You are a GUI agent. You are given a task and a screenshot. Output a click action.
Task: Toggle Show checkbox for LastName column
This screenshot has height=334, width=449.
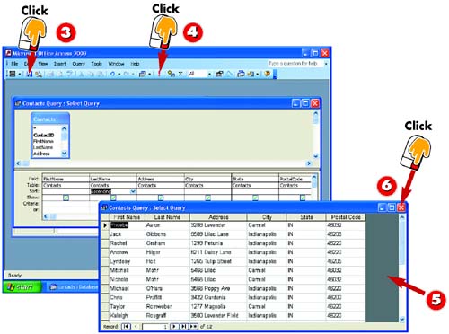[113, 198]
